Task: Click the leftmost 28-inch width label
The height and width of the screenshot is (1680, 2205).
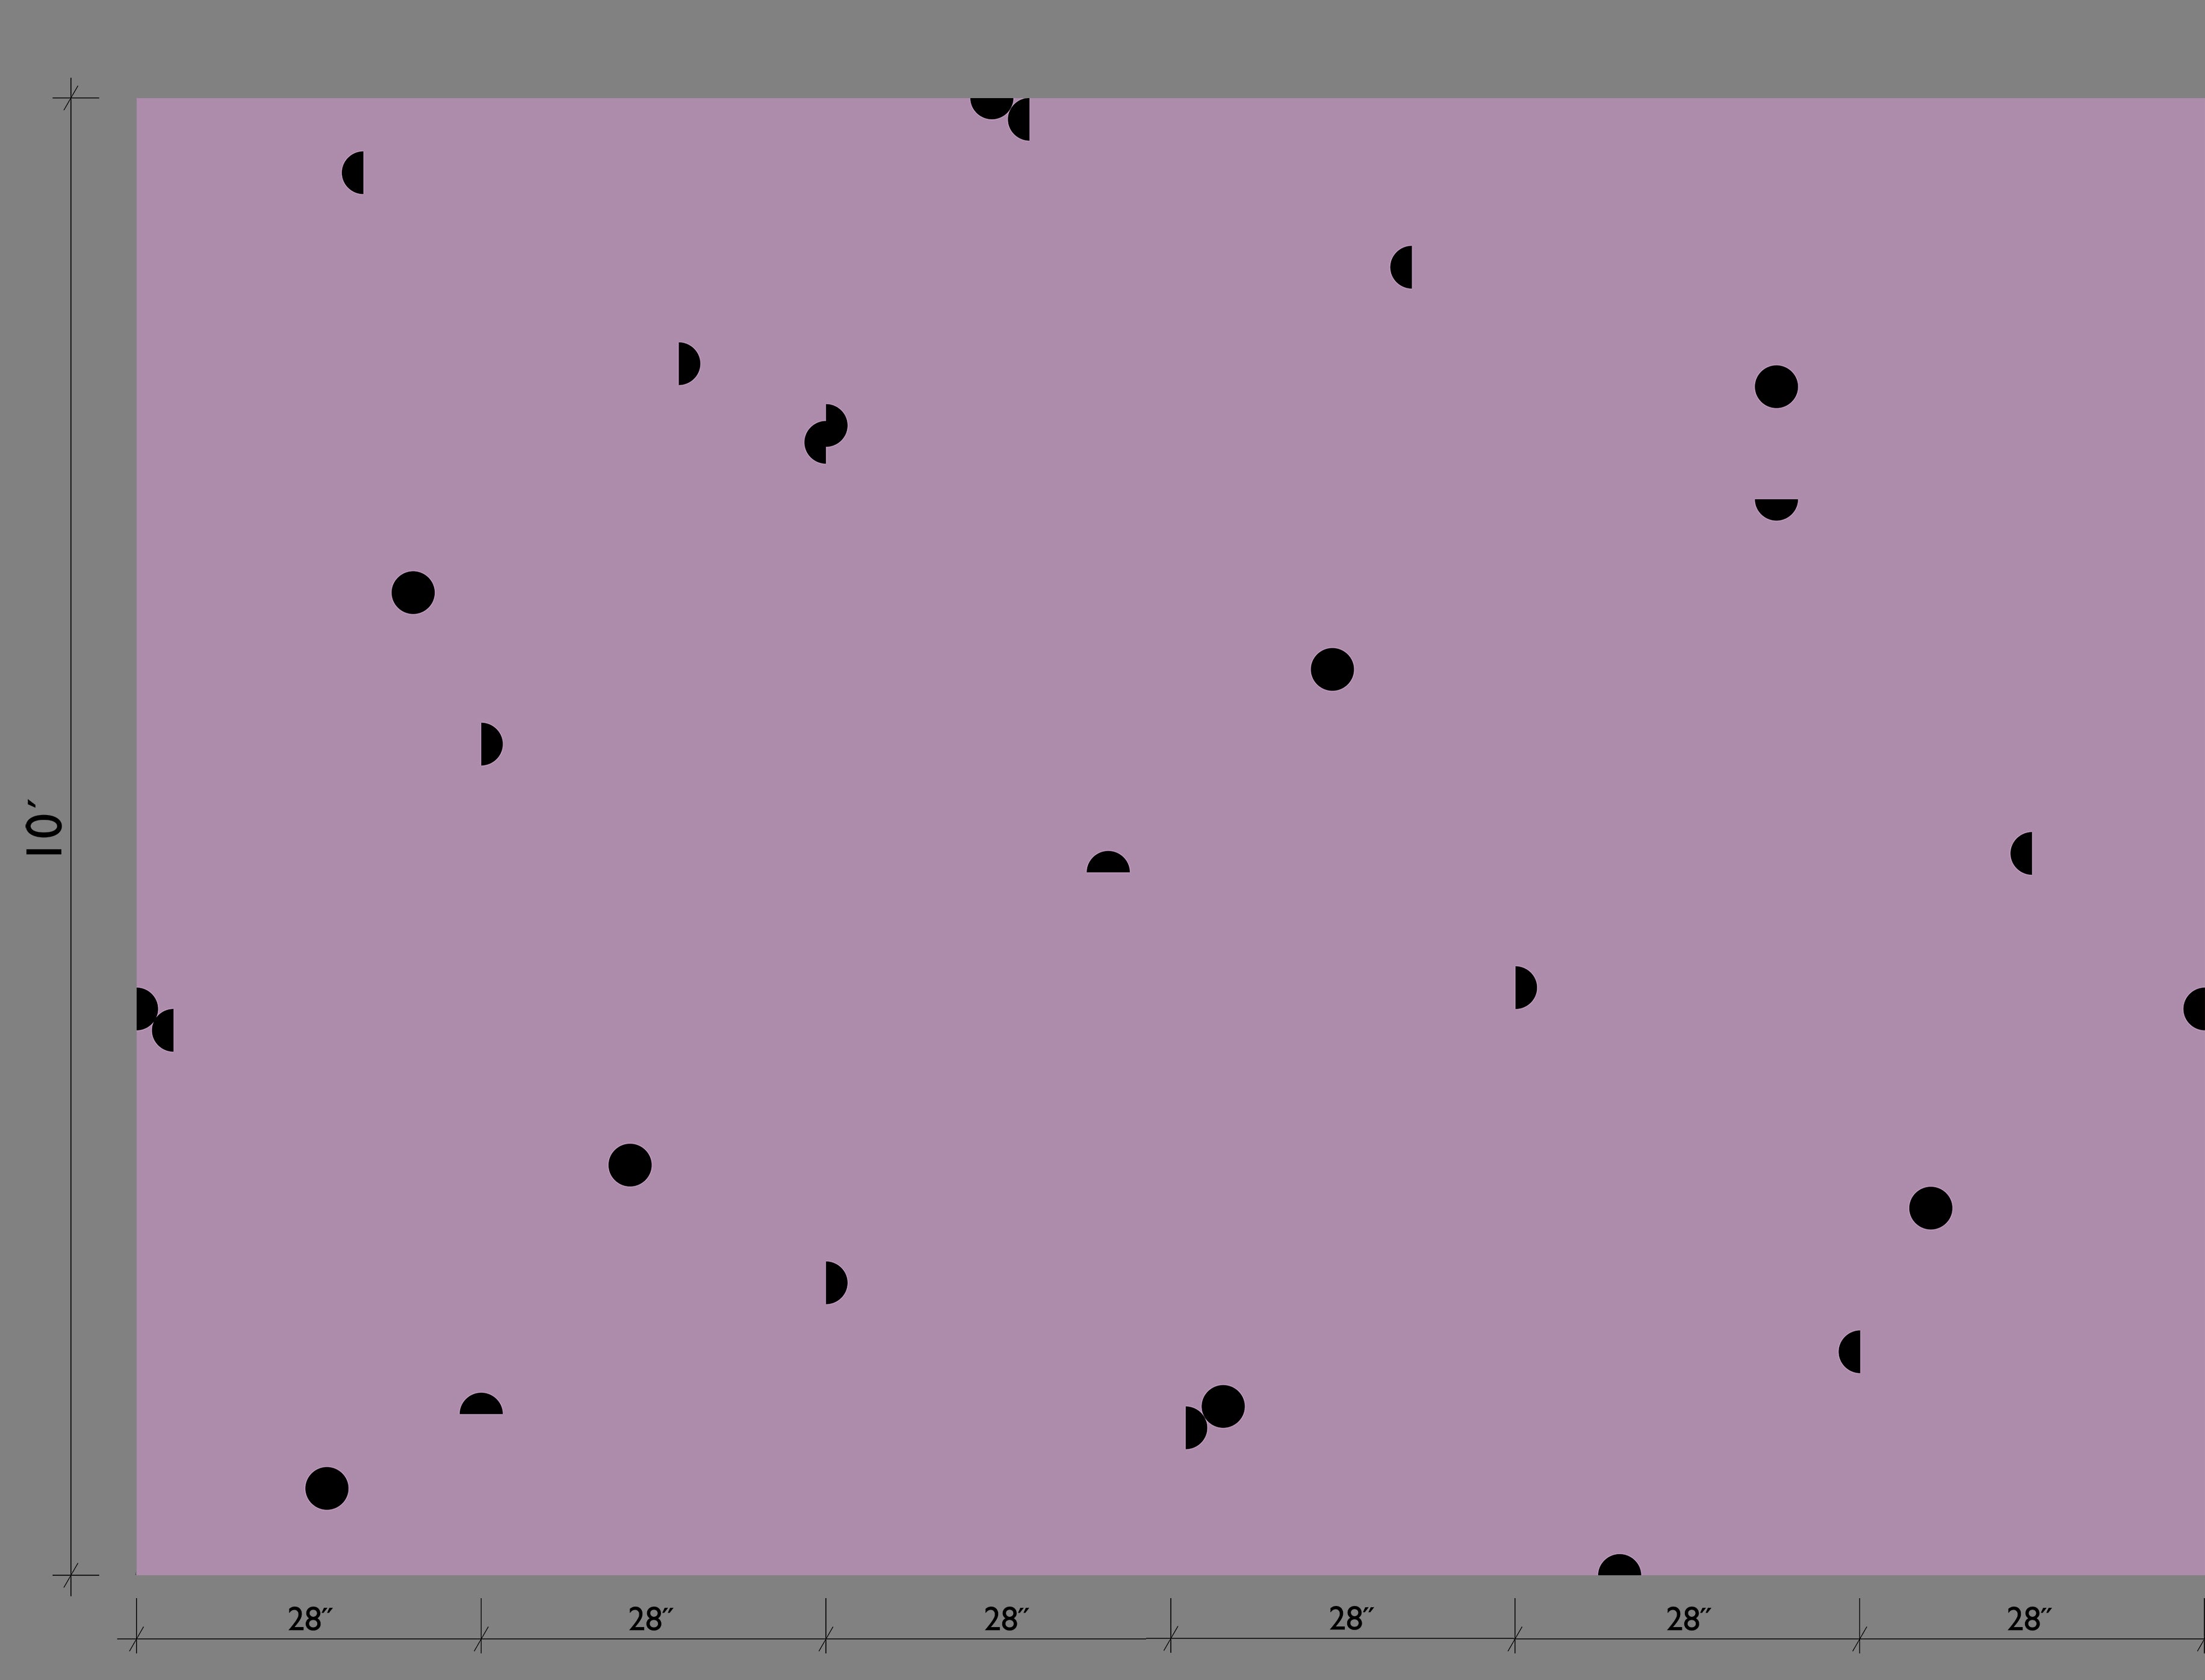Action: point(310,1620)
